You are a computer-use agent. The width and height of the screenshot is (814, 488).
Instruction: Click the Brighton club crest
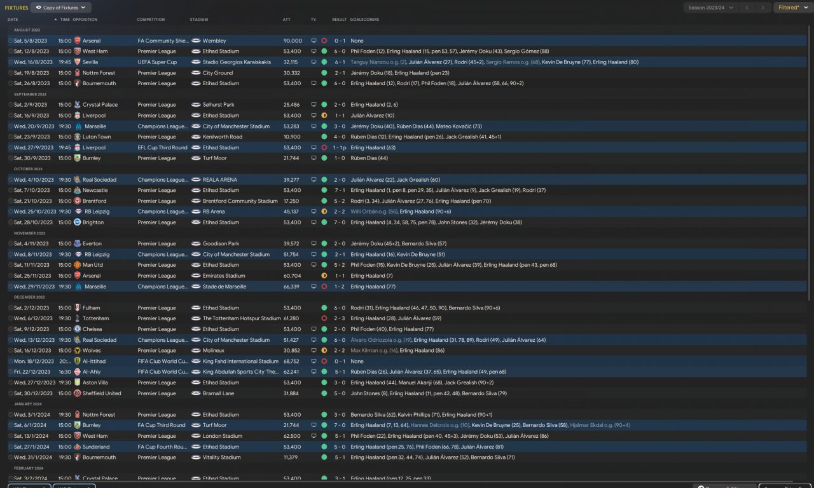[77, 222]
